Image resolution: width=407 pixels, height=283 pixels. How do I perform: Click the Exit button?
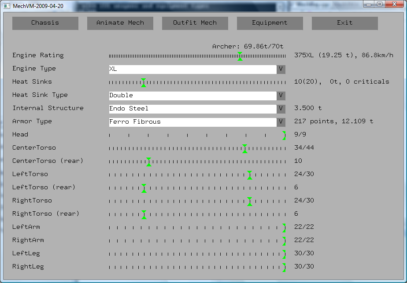coord(344,23)
